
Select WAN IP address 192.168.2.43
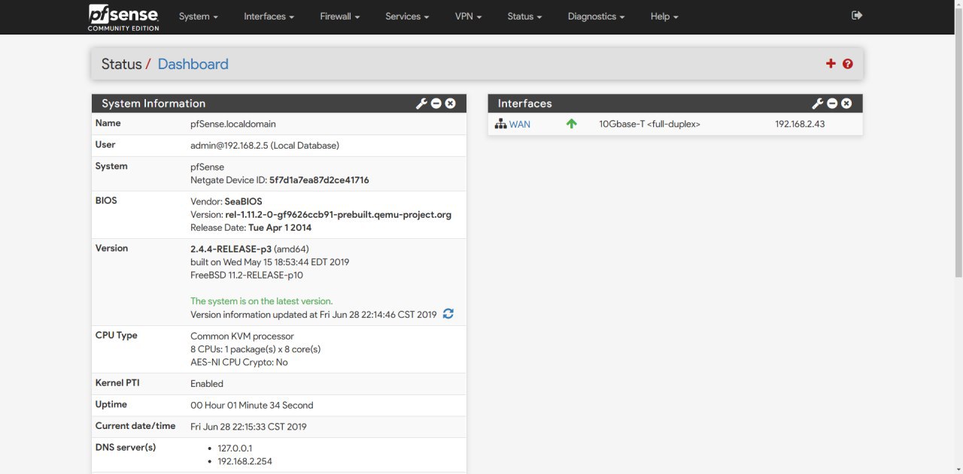click(x=800, y=124)
